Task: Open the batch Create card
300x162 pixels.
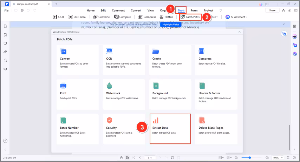Action: pos(170,60)
